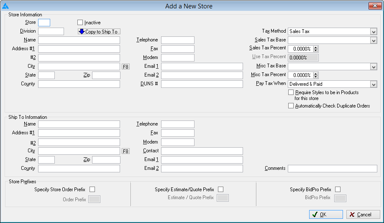Image resolution: width=384 pixels, height=223 pixels.
Task: Decrease Misc Tax Percent with the down arrow
Action: pos(316,77)
